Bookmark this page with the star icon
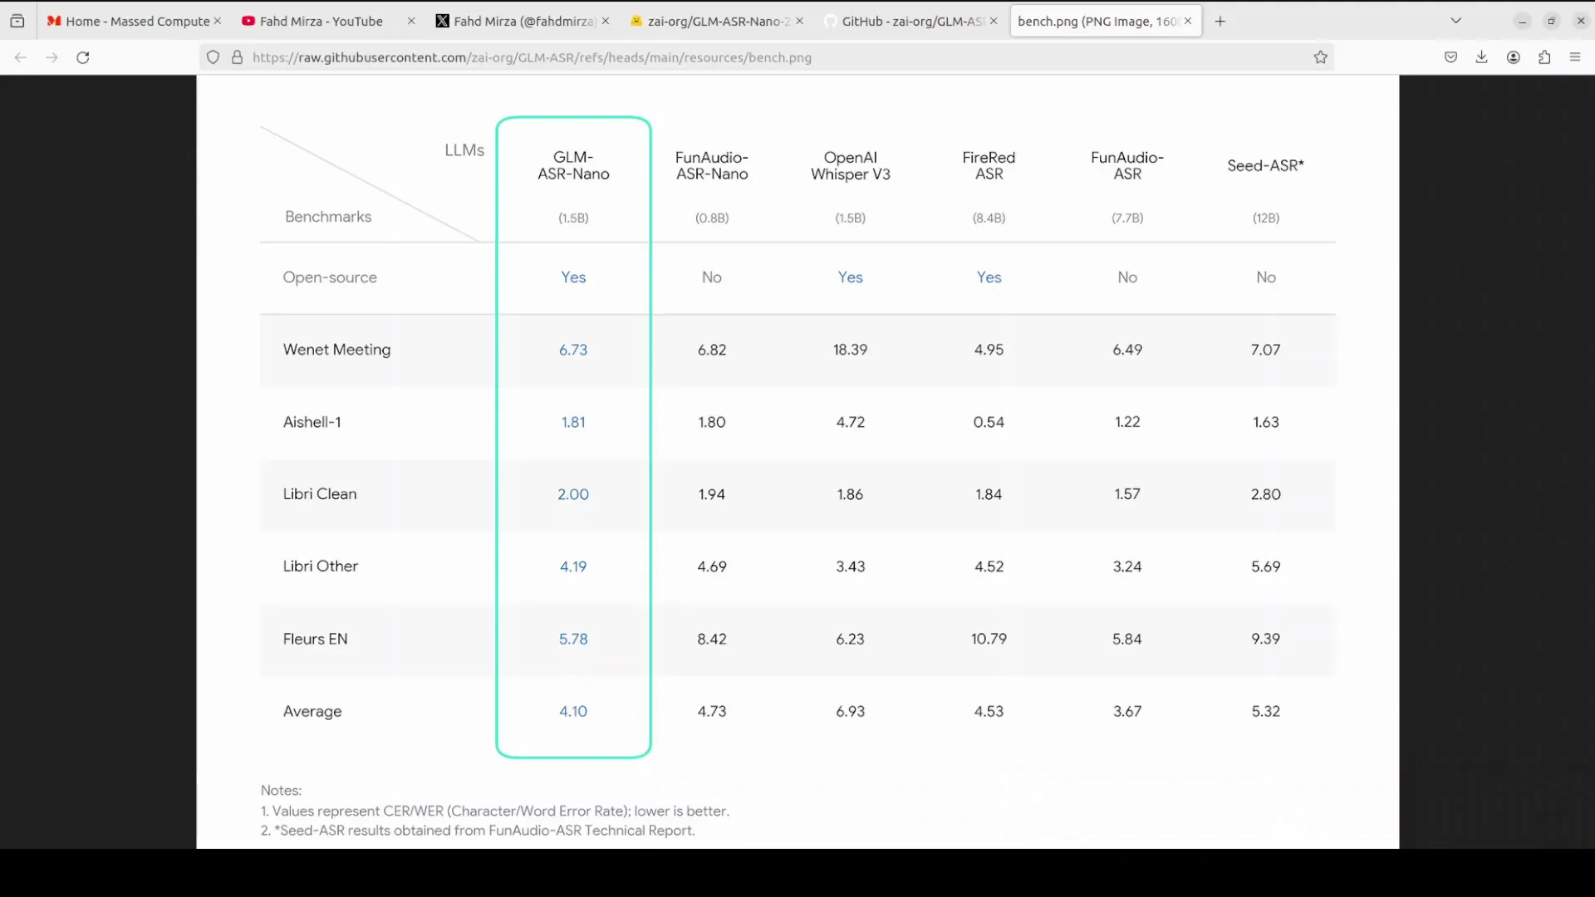The image size is (1595, 897). (x=1320, y=57)
